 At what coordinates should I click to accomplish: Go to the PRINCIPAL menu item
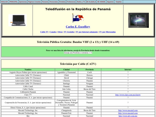(x=14, y=2)
